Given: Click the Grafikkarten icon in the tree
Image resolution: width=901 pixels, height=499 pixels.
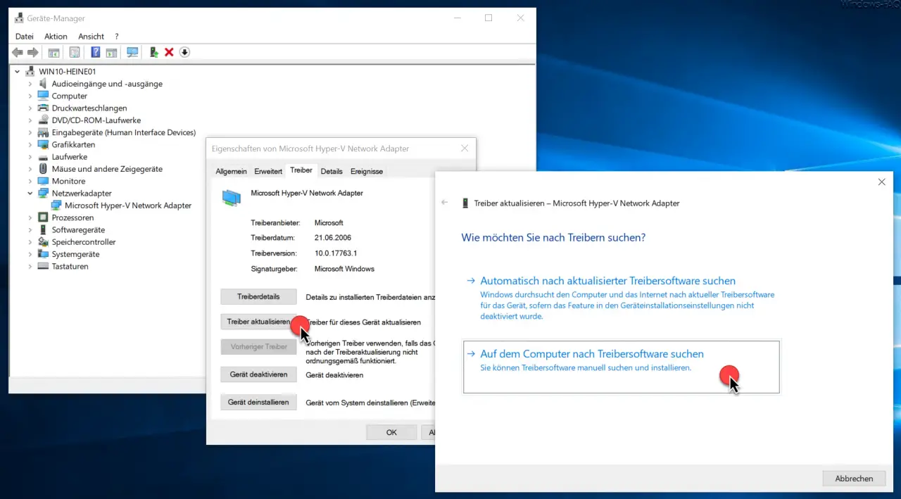Looking at the screenshot, I should (43, 144).
